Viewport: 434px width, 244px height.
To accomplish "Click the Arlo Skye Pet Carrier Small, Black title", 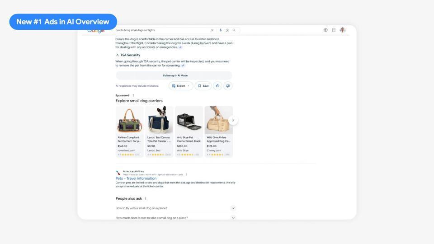I will (189, 139).
